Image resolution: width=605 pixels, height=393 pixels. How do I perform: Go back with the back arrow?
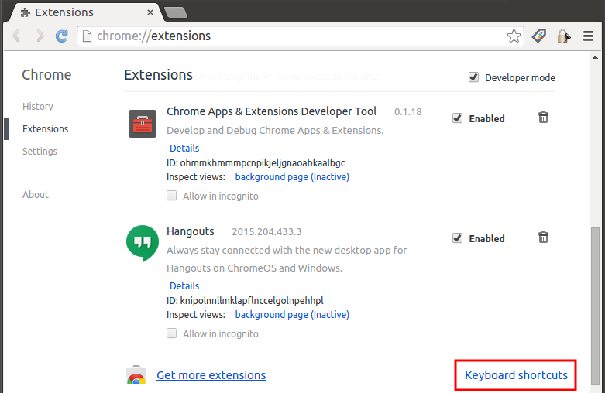16,36
